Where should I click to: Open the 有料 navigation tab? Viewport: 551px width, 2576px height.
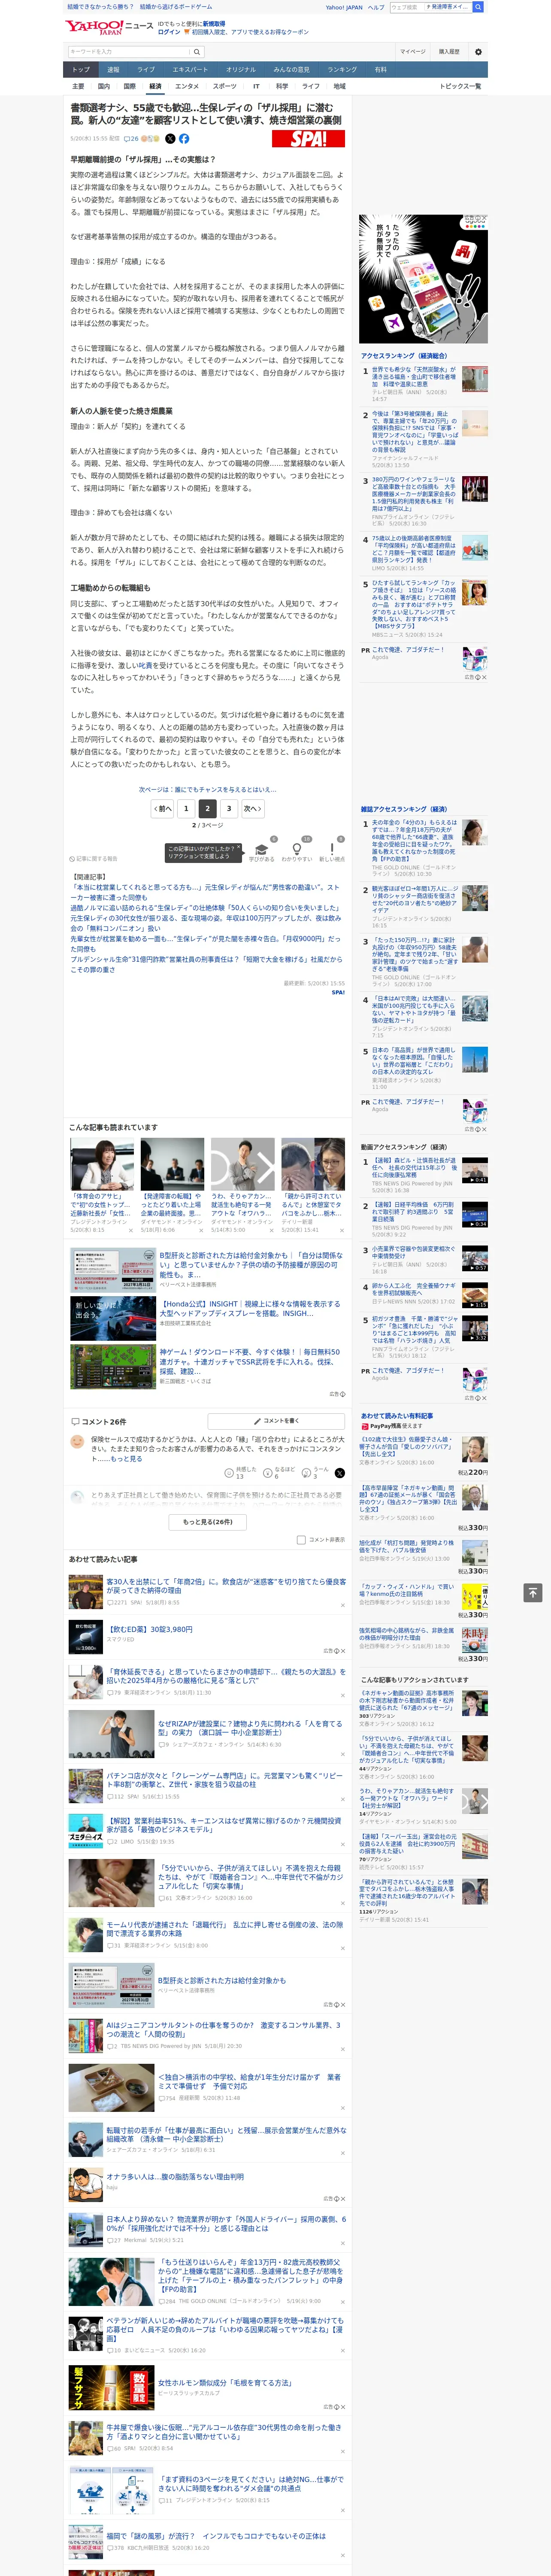[380, 70]
